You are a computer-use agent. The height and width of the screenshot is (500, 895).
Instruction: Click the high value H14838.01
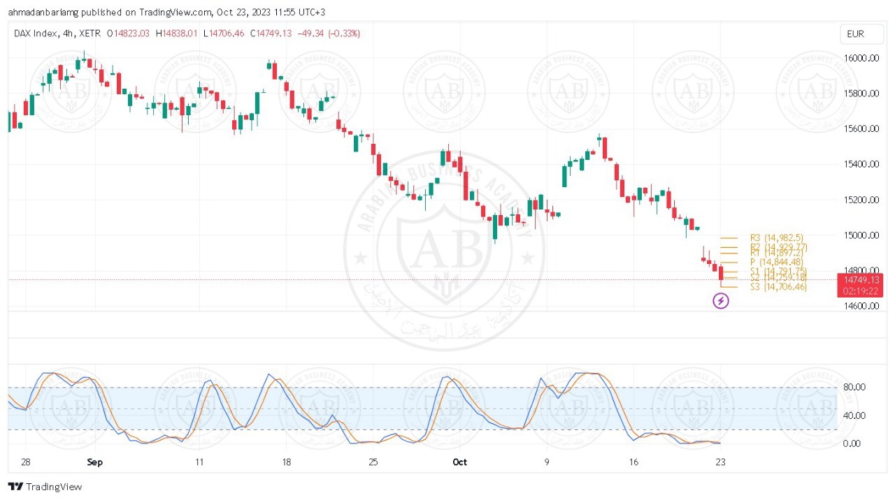coord(177,34)
